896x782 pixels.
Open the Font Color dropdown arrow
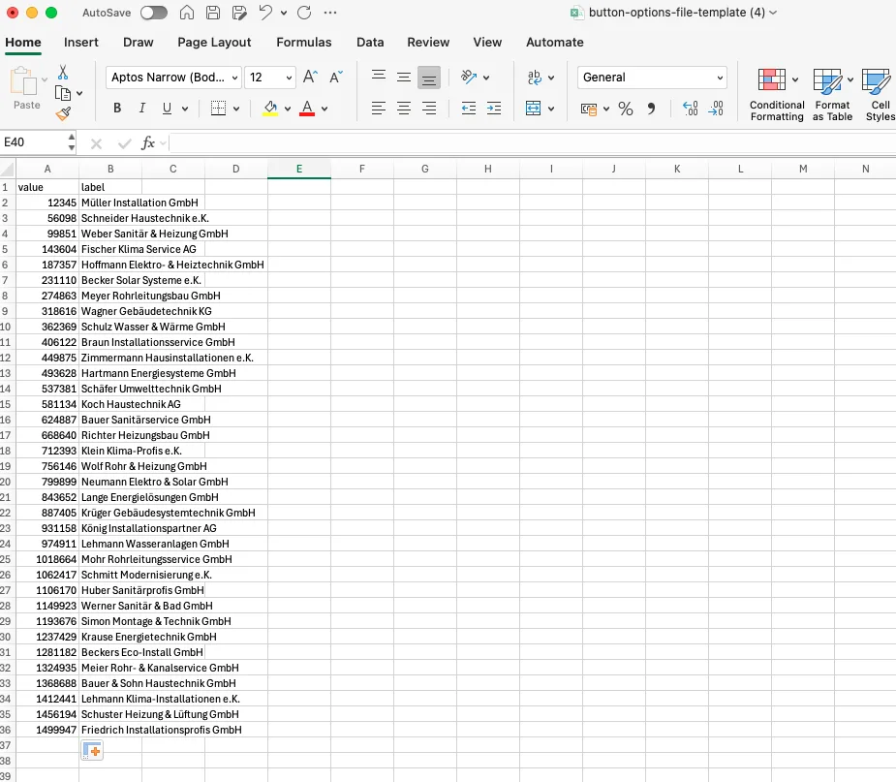point(324,109)
